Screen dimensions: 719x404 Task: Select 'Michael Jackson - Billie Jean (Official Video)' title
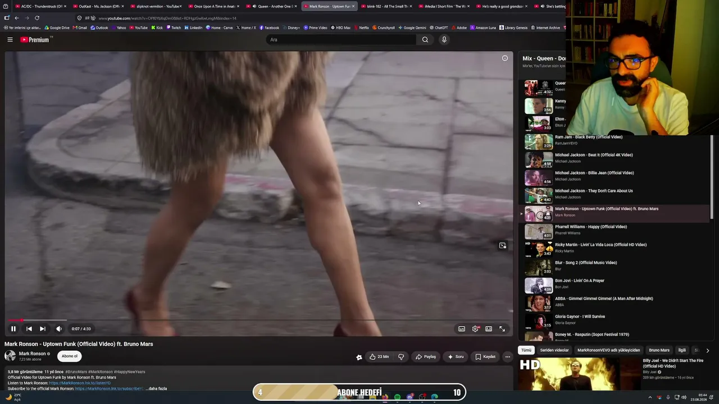[x=594, y=173]
